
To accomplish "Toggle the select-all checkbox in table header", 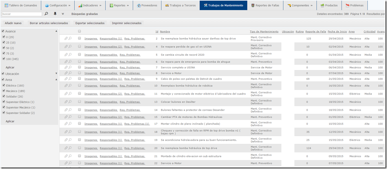I will point(79,31).
